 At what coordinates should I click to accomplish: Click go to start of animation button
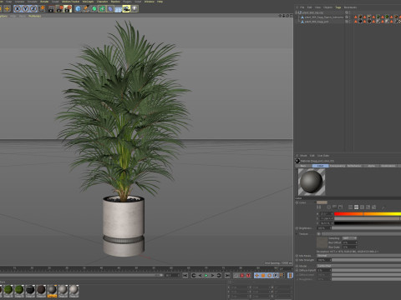[185, 275]
